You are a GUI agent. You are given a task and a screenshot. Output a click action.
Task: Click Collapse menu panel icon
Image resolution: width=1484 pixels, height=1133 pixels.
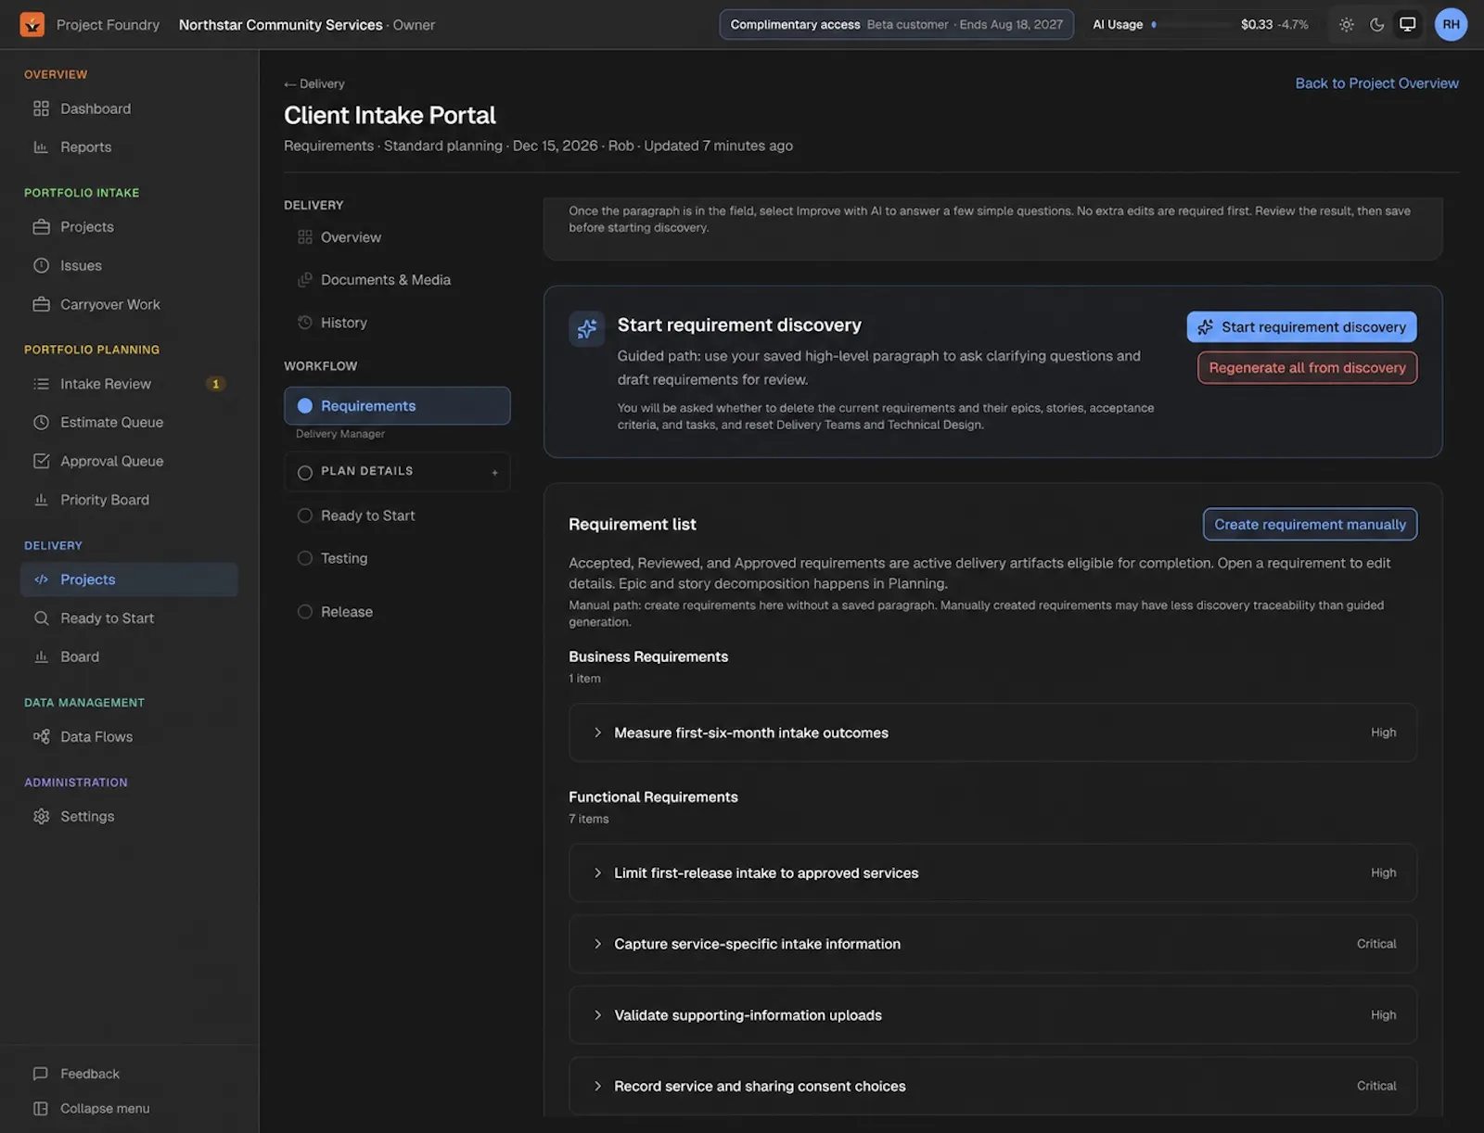[x=41, y=1108]
